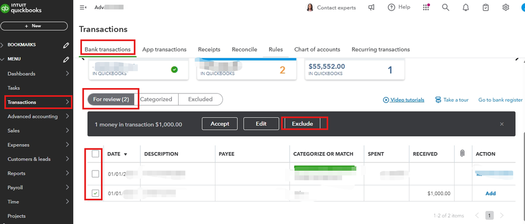
Task: Expand the Transactions submenu chevron
Action: (x=67, y=102)
